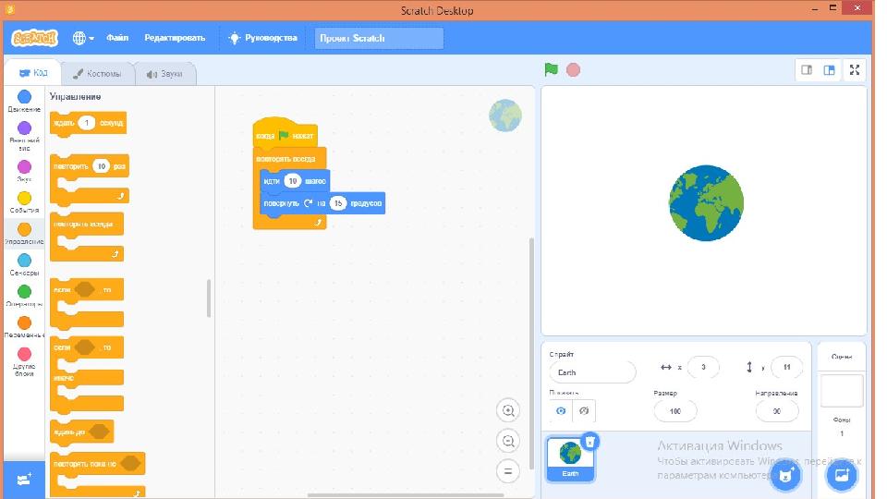The height and width of the screenshot is (499, 887).
Task: Click the sprite name field Earth
Action: coord(592,372)
